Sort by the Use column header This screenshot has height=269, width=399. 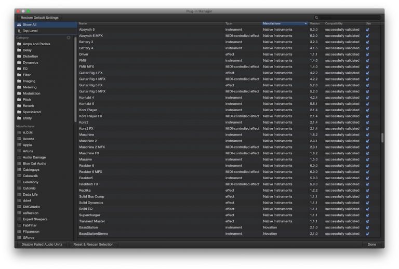[372, 23]
